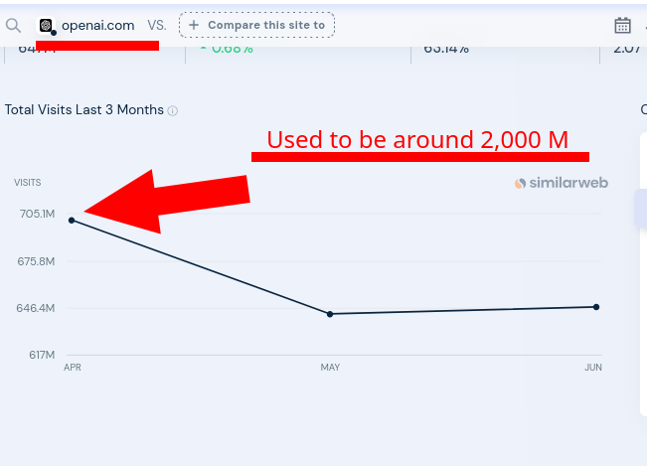Click the MAY data point on chart
Screen dimensions: 647x466
pos(330,314)
